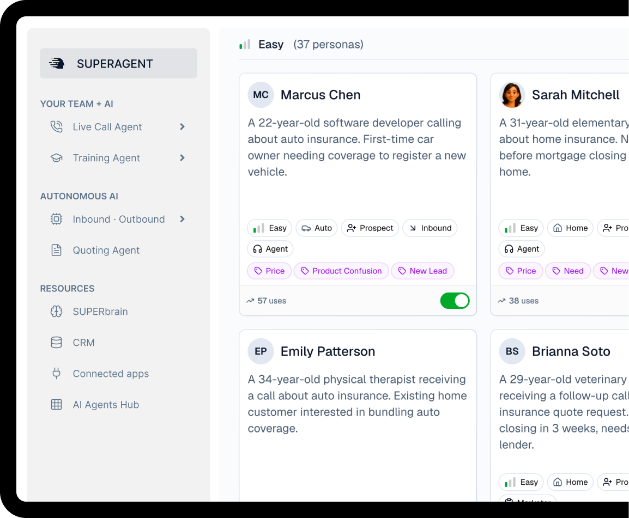Click Easy tag on Brianna Soto card
The height and width of the screenshot is (518, 629).
[521, 482]
